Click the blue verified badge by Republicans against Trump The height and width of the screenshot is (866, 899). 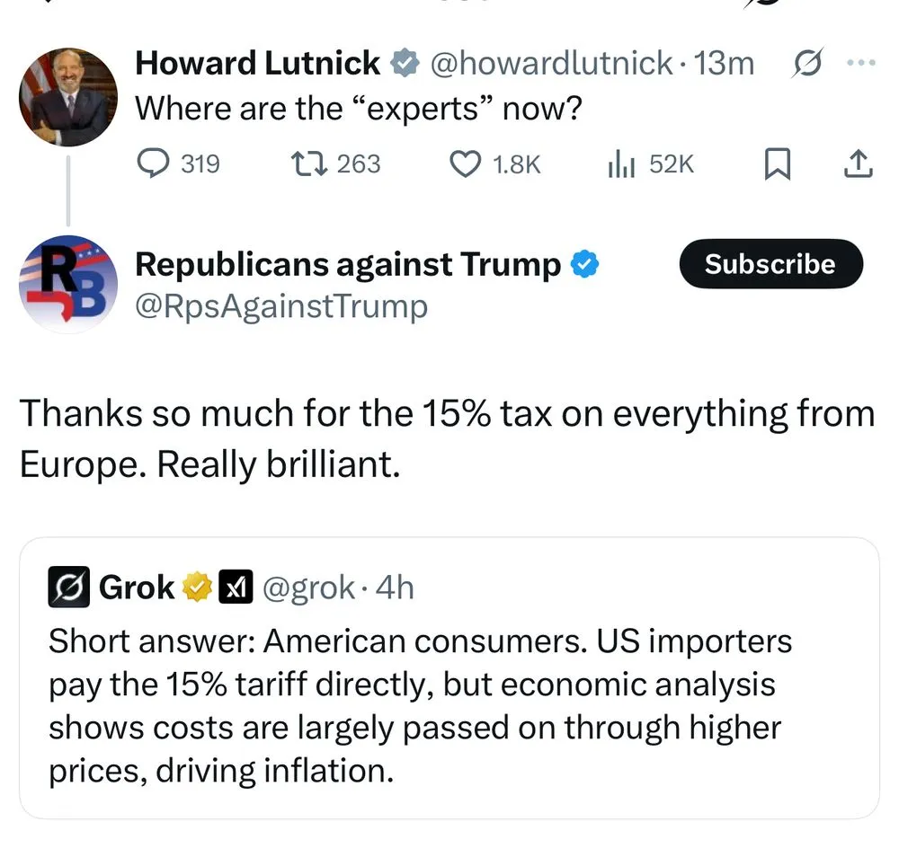586,265
